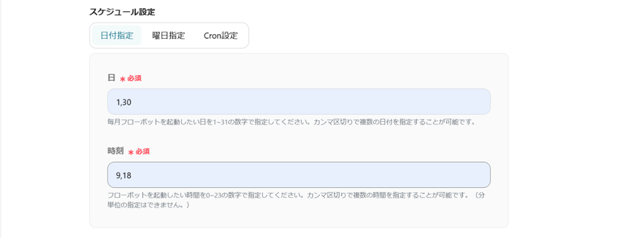Viewport: 623px width, 238px height.
Task: Switch to the 曜日指定 tab
Action: coord(168,35)
